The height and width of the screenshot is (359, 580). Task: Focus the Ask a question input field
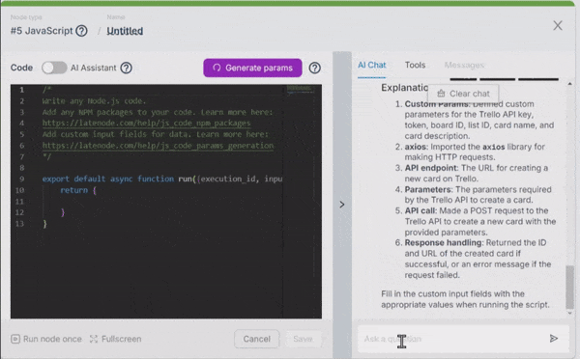click(x=453, y=339)
